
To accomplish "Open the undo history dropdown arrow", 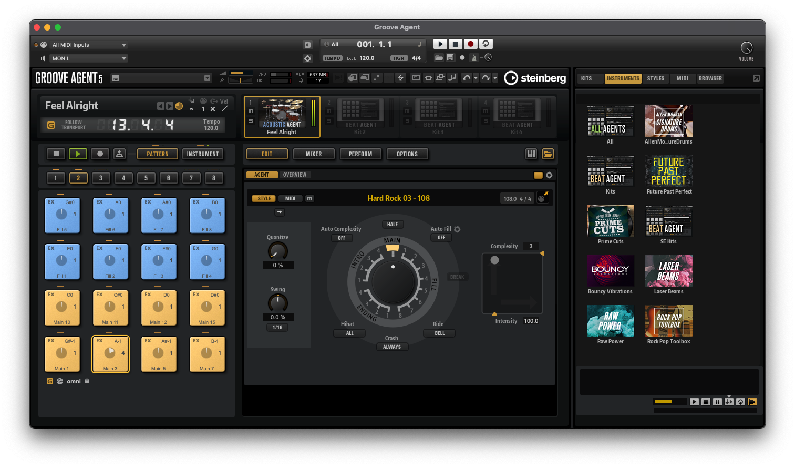I will 476,78.
